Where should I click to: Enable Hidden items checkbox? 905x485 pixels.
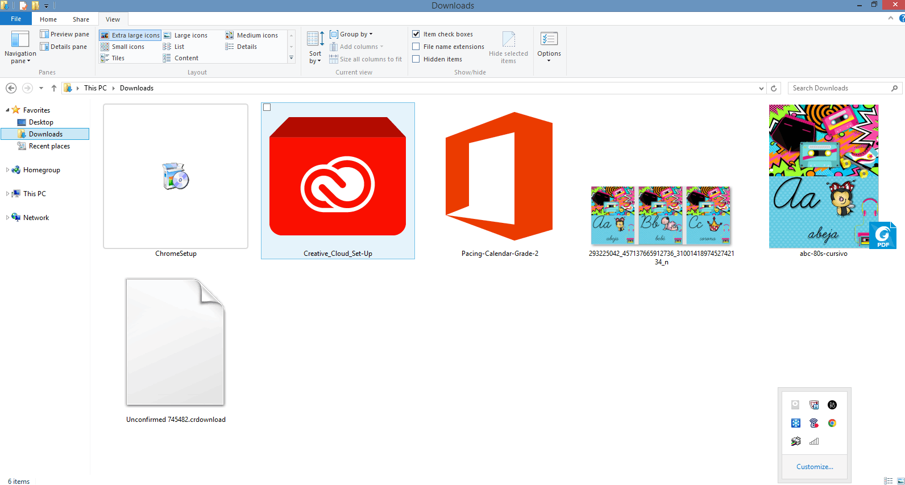coord(416,59)
